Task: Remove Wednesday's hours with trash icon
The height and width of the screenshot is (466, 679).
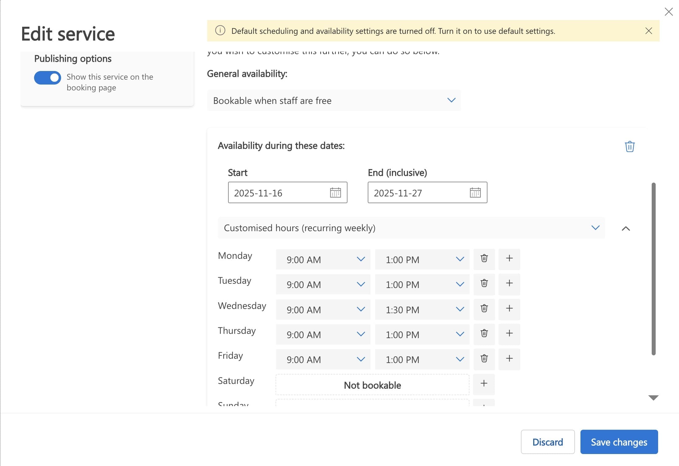Action: [x=484, y=309]
